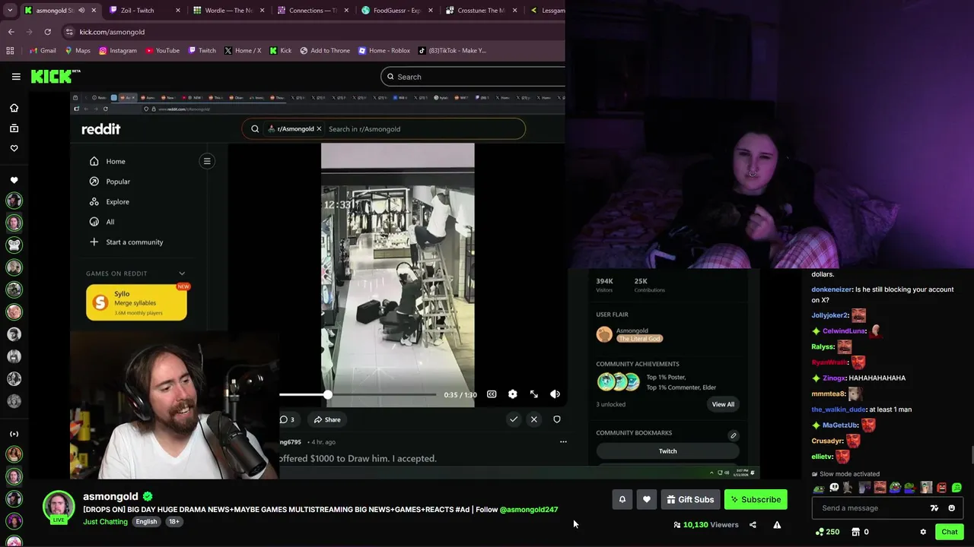This screenshot has height=547, width=974.
Task: Open the post three-dot overflow menu
Action: tap(563, 441)
